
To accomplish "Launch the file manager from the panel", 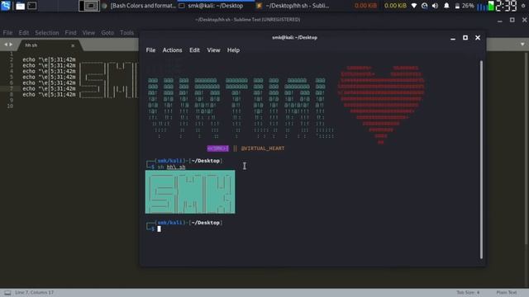I will pos(20,6).
